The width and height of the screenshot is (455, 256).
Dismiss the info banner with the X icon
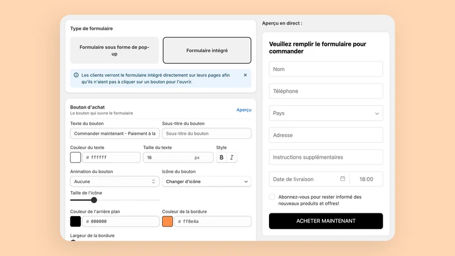245,75
